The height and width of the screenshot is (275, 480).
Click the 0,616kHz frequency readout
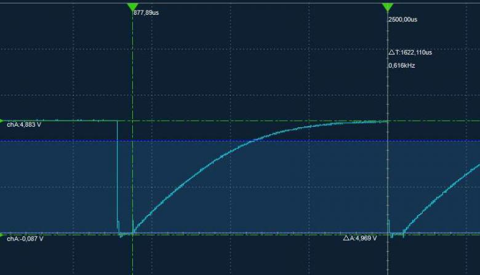[x=402, y=65]
